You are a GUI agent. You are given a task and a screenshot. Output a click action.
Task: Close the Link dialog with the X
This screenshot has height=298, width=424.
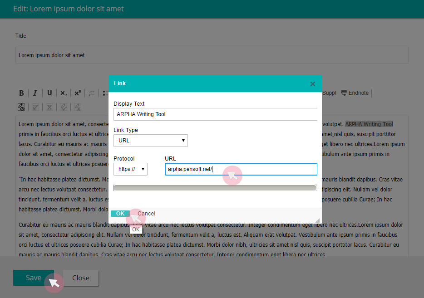(313, 84)
